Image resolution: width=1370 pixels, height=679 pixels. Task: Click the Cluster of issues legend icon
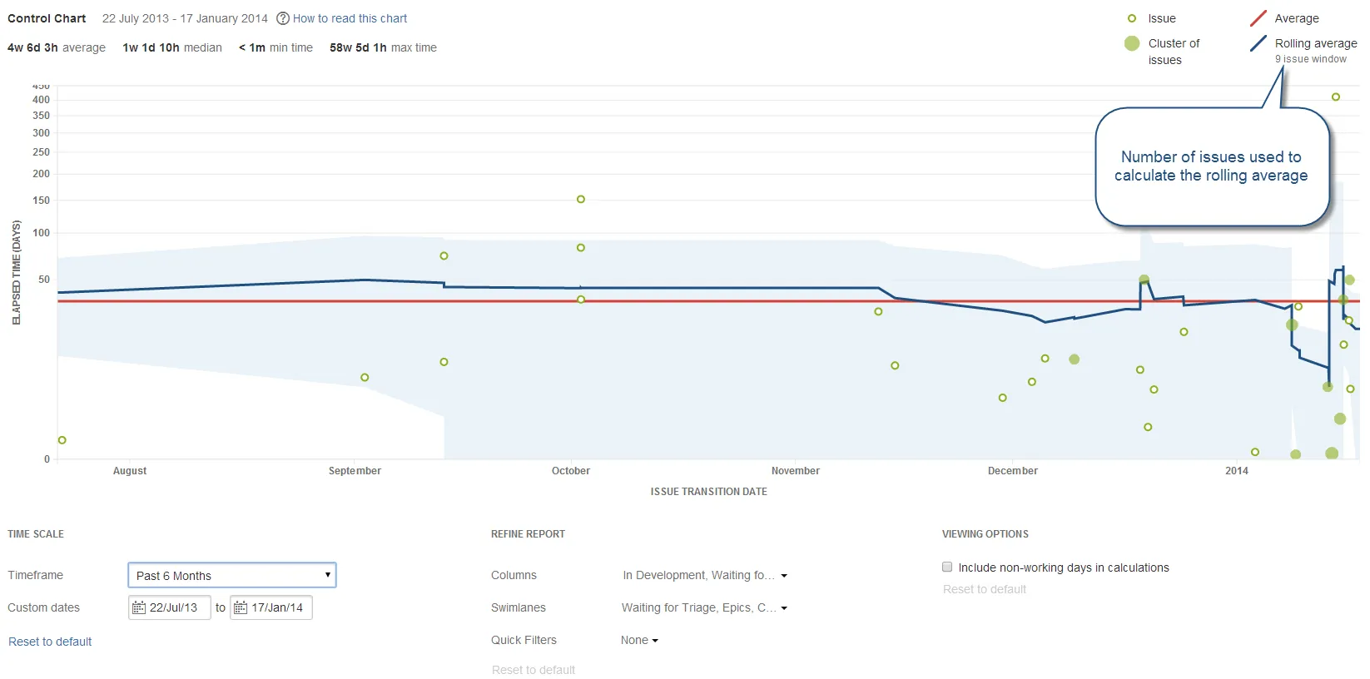pyautogui.click(x=1132, y=43)
